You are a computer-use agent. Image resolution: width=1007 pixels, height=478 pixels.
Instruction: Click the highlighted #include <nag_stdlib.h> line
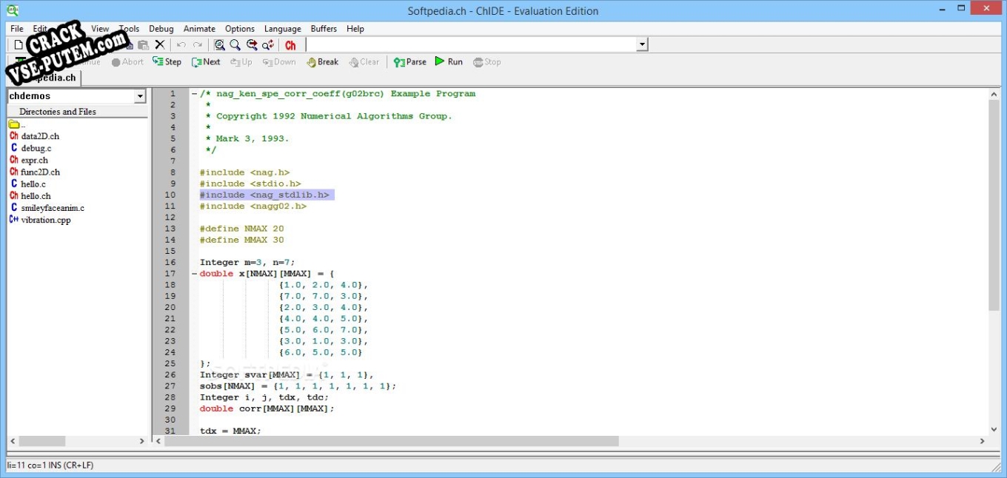click(267, 195)
